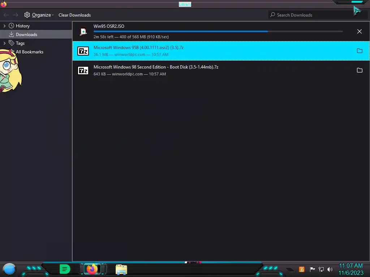Switch to Firefox on the taskbar
Image resolution: width=370 pixels, height=277 pixels.
click(92, 269)
